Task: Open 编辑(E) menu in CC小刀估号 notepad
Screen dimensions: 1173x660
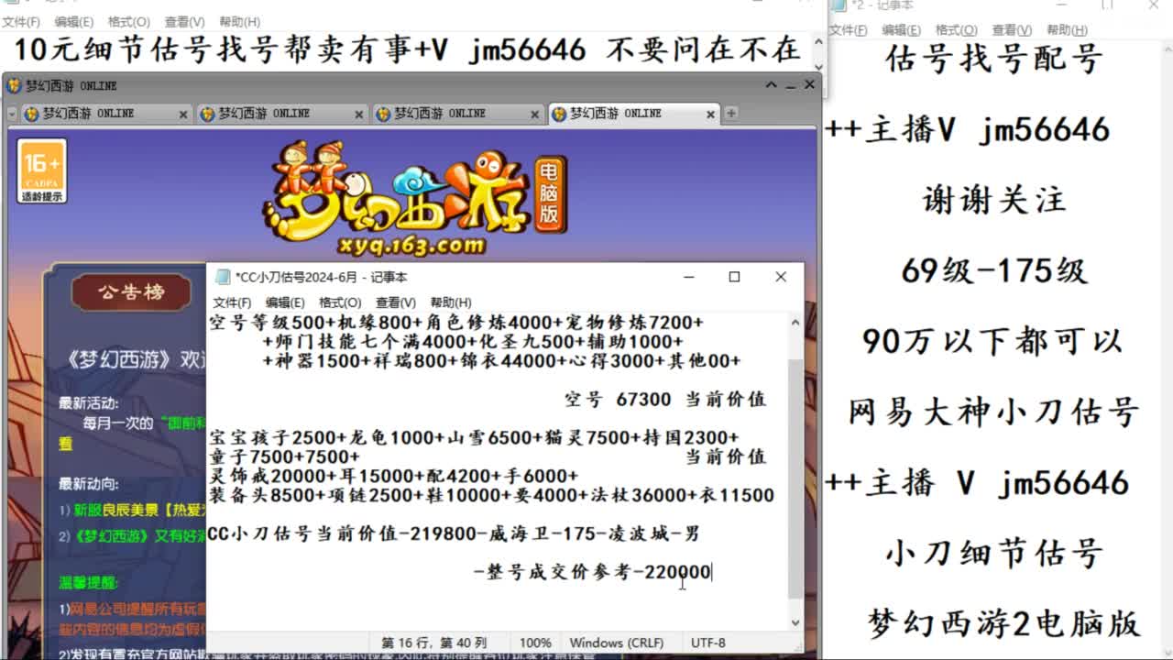Action: [x=285, y=302]
